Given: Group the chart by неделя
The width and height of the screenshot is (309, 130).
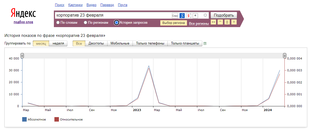Looking at the screenshot, I should tap(58, 43).
